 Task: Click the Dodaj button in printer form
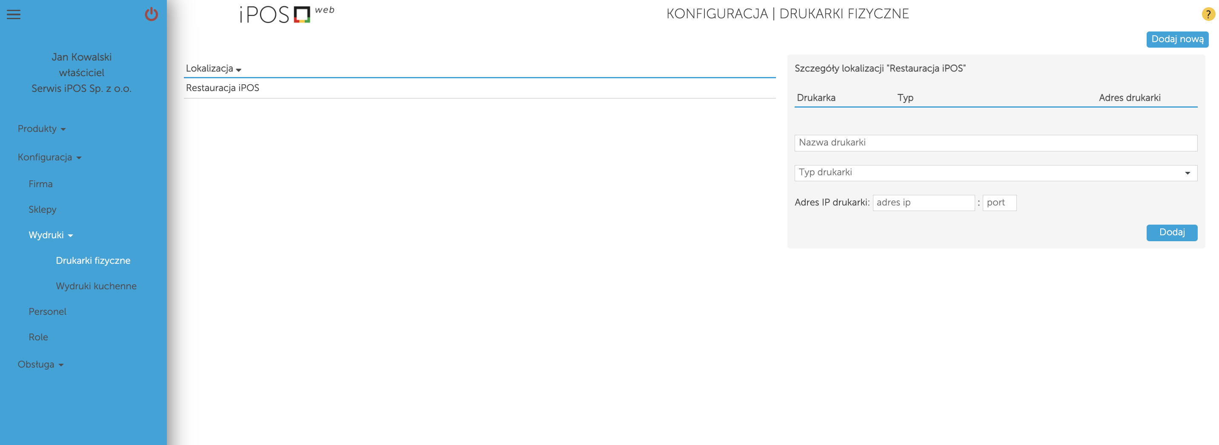tap(1171, 232)
